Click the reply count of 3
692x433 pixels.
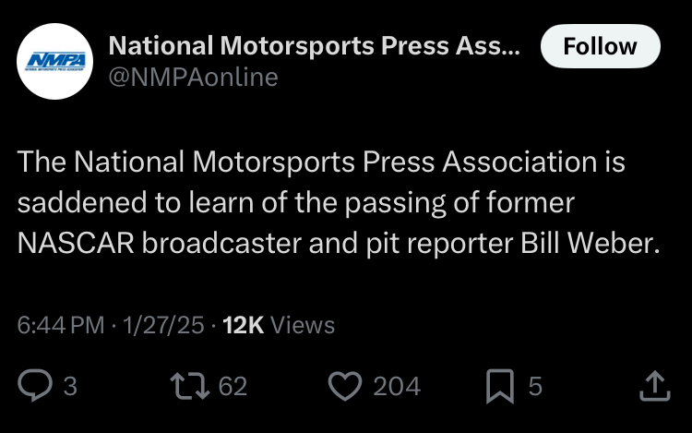click(x=70, y=386)
